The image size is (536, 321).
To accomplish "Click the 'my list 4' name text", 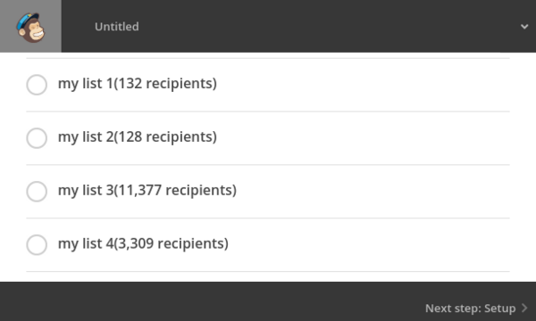I will [x=86, y=243].
